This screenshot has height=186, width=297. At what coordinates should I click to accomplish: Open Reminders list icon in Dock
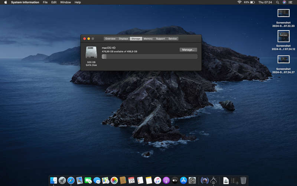[140, 180]
